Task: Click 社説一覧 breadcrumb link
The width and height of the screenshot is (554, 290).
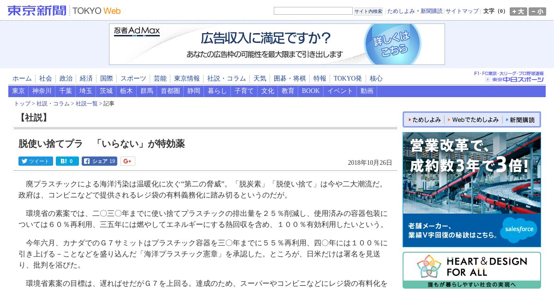Action: click(87, 104)
